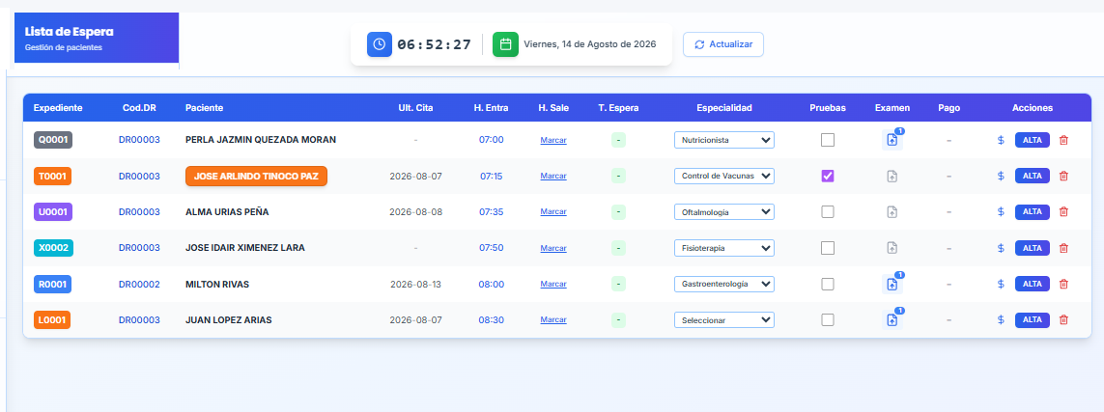Open exam upload for ALMA URIAS PEÑA
The width and height of the screenshot is (1104, 412).
892,211
